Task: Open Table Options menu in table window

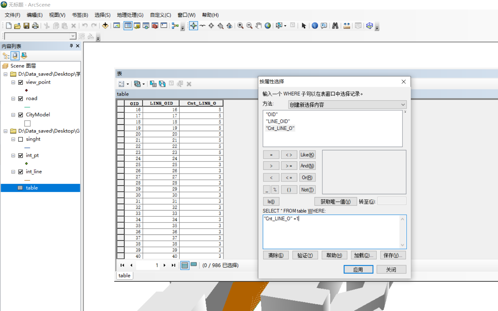Action: (124, 84)
